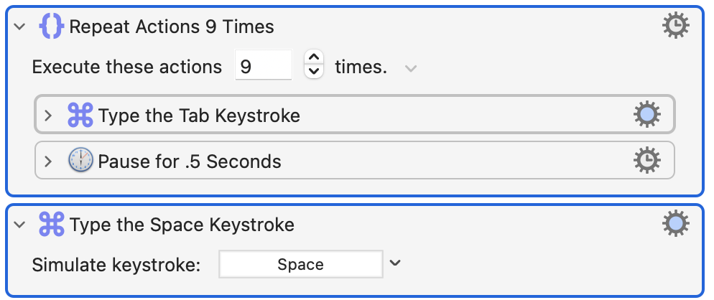This screenshot has height=300, width=714.
Task: Open the gear menu for the Space Keystroke action
Action: pyautogui.click(x=675, y=224)
